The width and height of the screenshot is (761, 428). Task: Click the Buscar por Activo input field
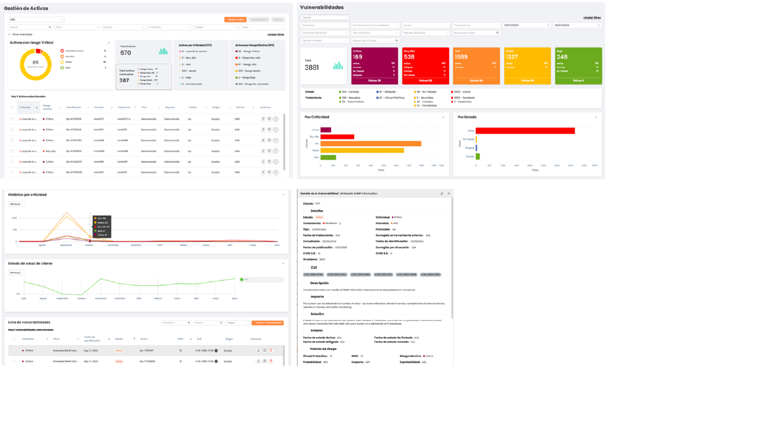pos(476,33)
